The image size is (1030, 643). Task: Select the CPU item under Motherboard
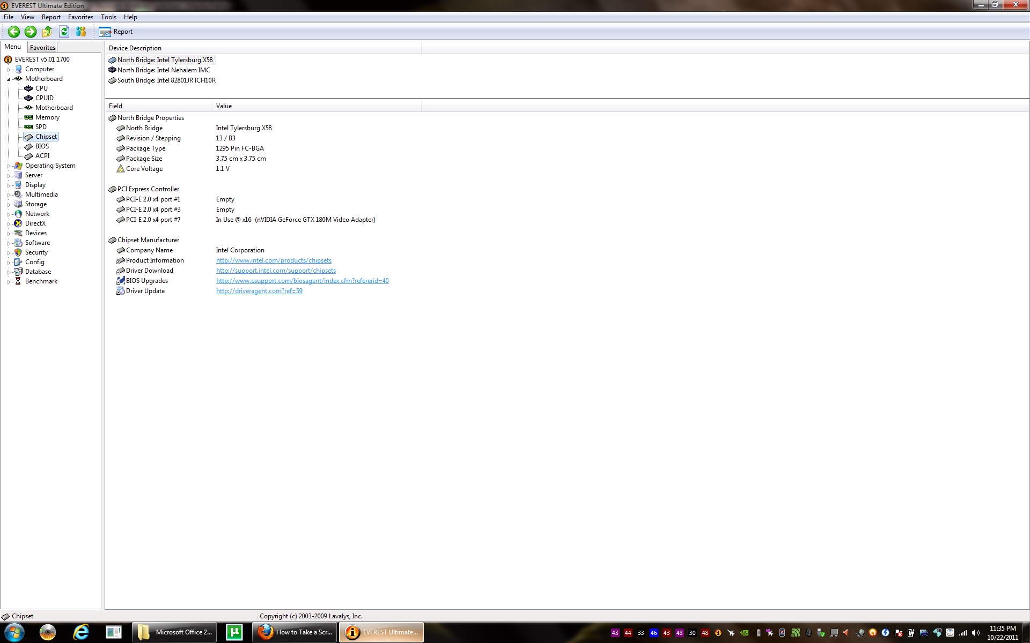tap(41, 88)
